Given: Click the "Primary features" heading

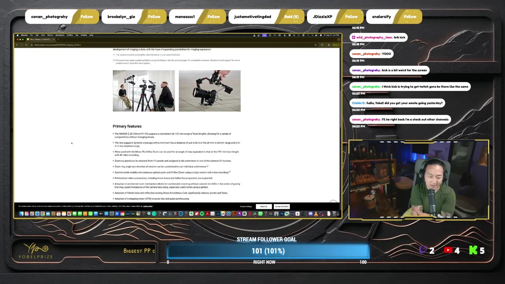Looking at the screenshot, I should click(127, 126).
